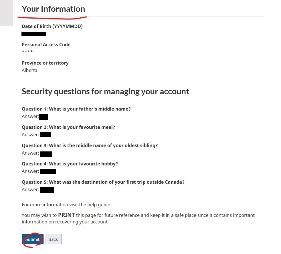This screenshot has height=254, width=281.
Task: Click the Back button
Action: (53, 239)
